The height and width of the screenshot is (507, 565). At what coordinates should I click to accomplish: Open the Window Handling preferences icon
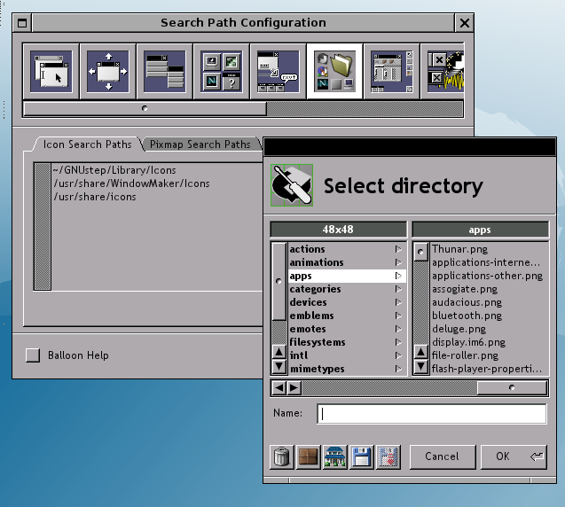pos(107,71)
